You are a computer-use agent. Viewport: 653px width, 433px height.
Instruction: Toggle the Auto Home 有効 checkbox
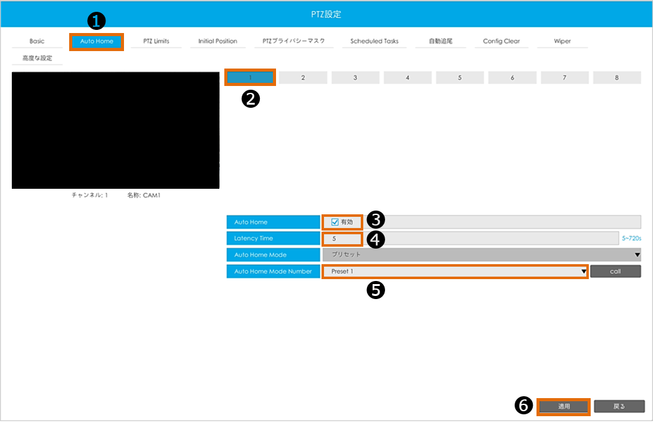point(335,222)
